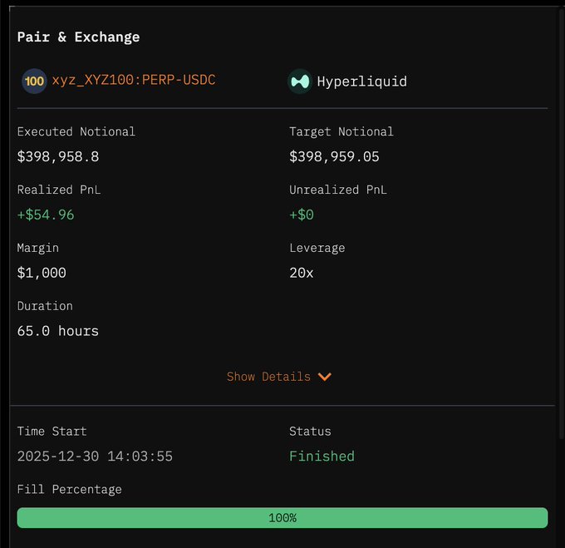Viewport: 565px width, 548px height.
Task: Click the Realized PnL +$54.96 value
Action: pos(46,215)
